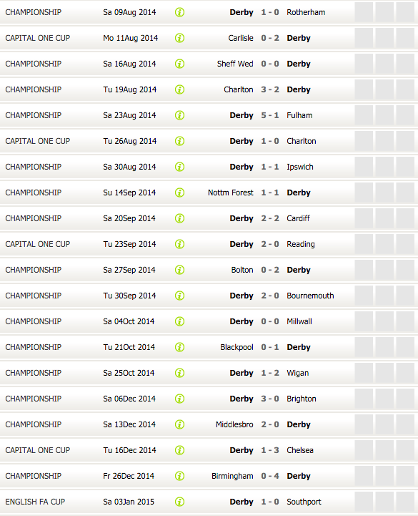
Task: Click the 3 - 2 Charlton score
Action: click(x=270, y=90)
